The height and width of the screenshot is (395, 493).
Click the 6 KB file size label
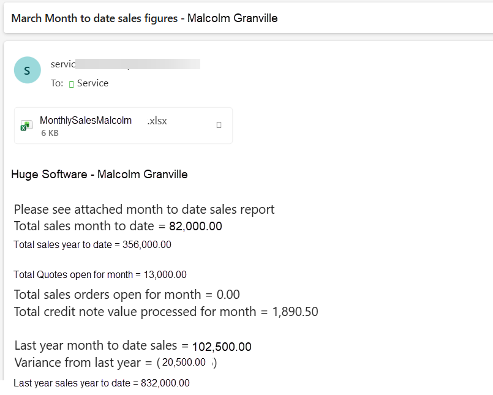click(x=50, y=133)
